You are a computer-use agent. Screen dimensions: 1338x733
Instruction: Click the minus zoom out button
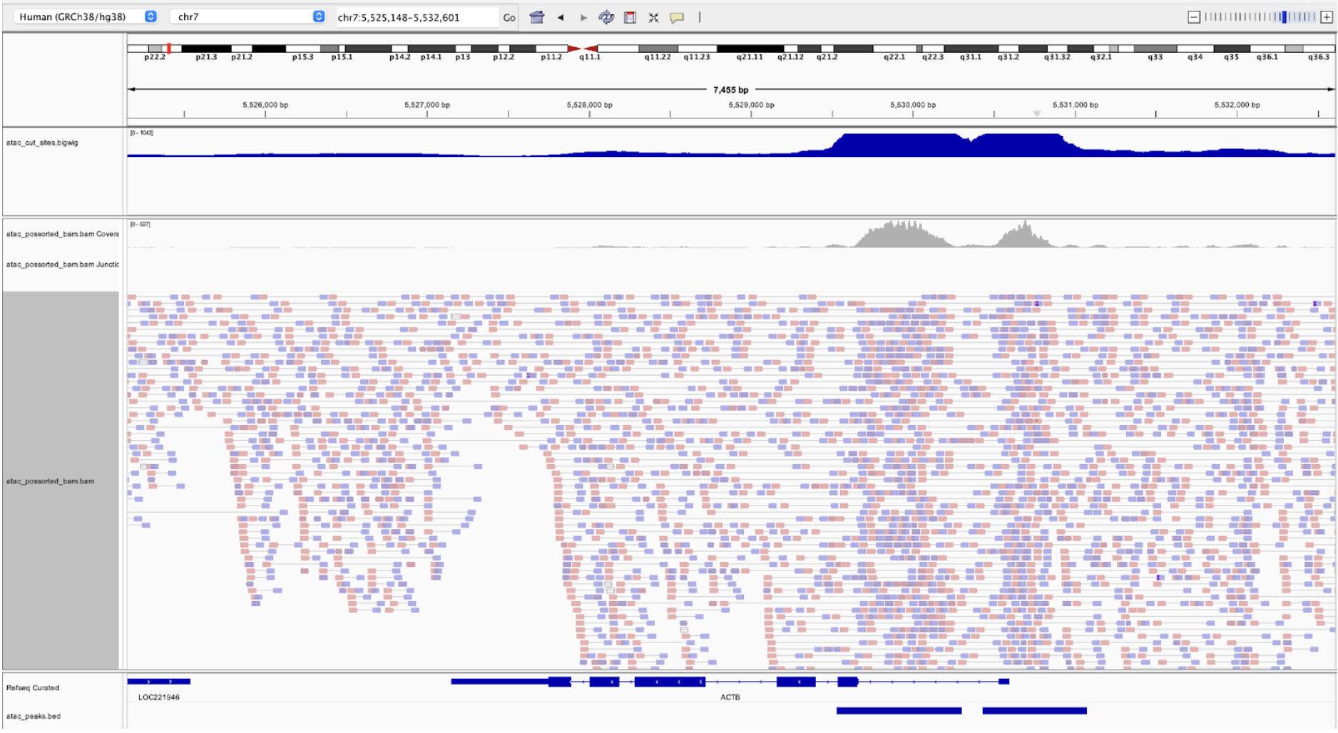[1193, 17]
